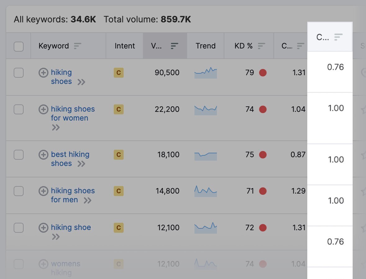Select volume value 18,100
Viewport: 366px width, 279px height.
[x=168, y=154]
